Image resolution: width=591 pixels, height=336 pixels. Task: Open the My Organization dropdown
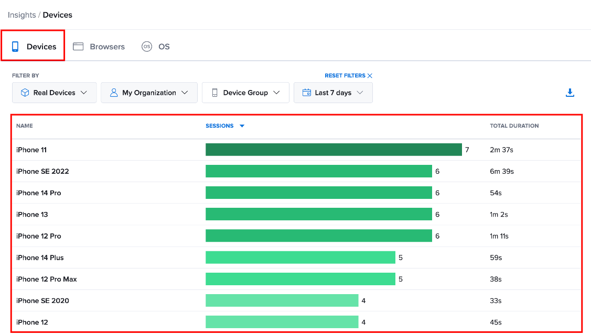click(x=149, y=93)
